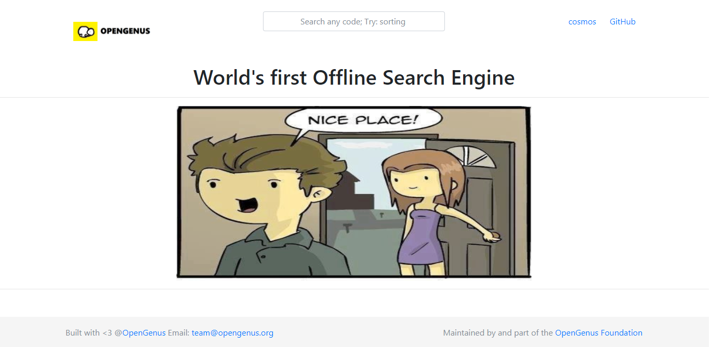Click the team@opengenus.org email link
Viewport: 710px width, 347px height.
[232, 333]
